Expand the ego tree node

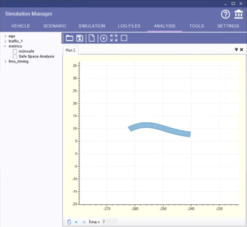6,36
